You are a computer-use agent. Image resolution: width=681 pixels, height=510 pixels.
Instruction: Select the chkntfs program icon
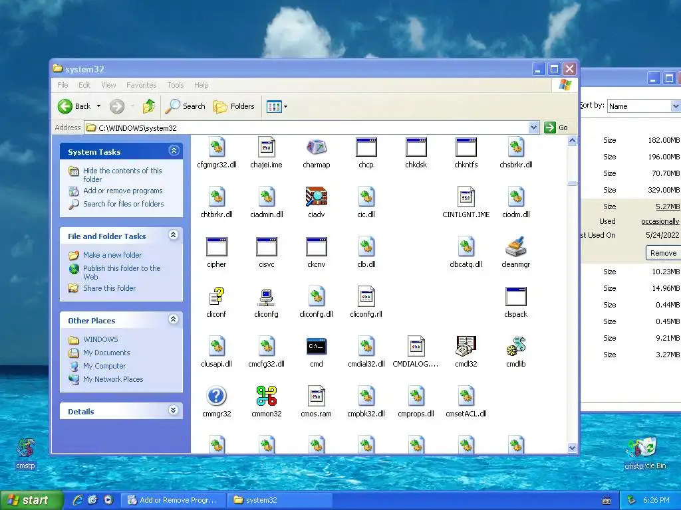pyautogui.click(x=466, y=148)
